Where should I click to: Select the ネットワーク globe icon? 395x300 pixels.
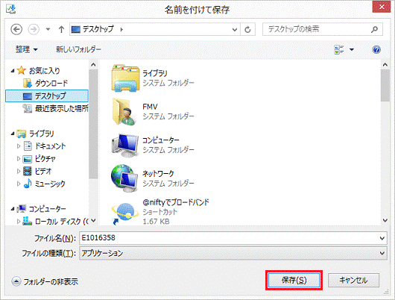124,178
